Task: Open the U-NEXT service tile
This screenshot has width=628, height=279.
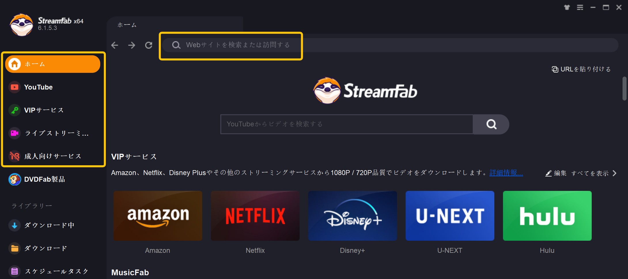Action: coord(450,216)
